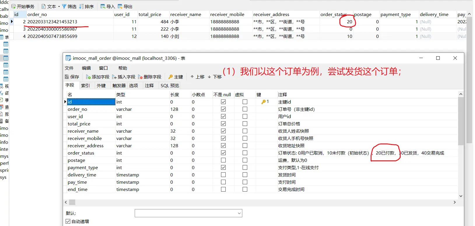Click the 筛选 filter funnel button
The height and width of the screenshot is (226, 475).
(69, 6)
